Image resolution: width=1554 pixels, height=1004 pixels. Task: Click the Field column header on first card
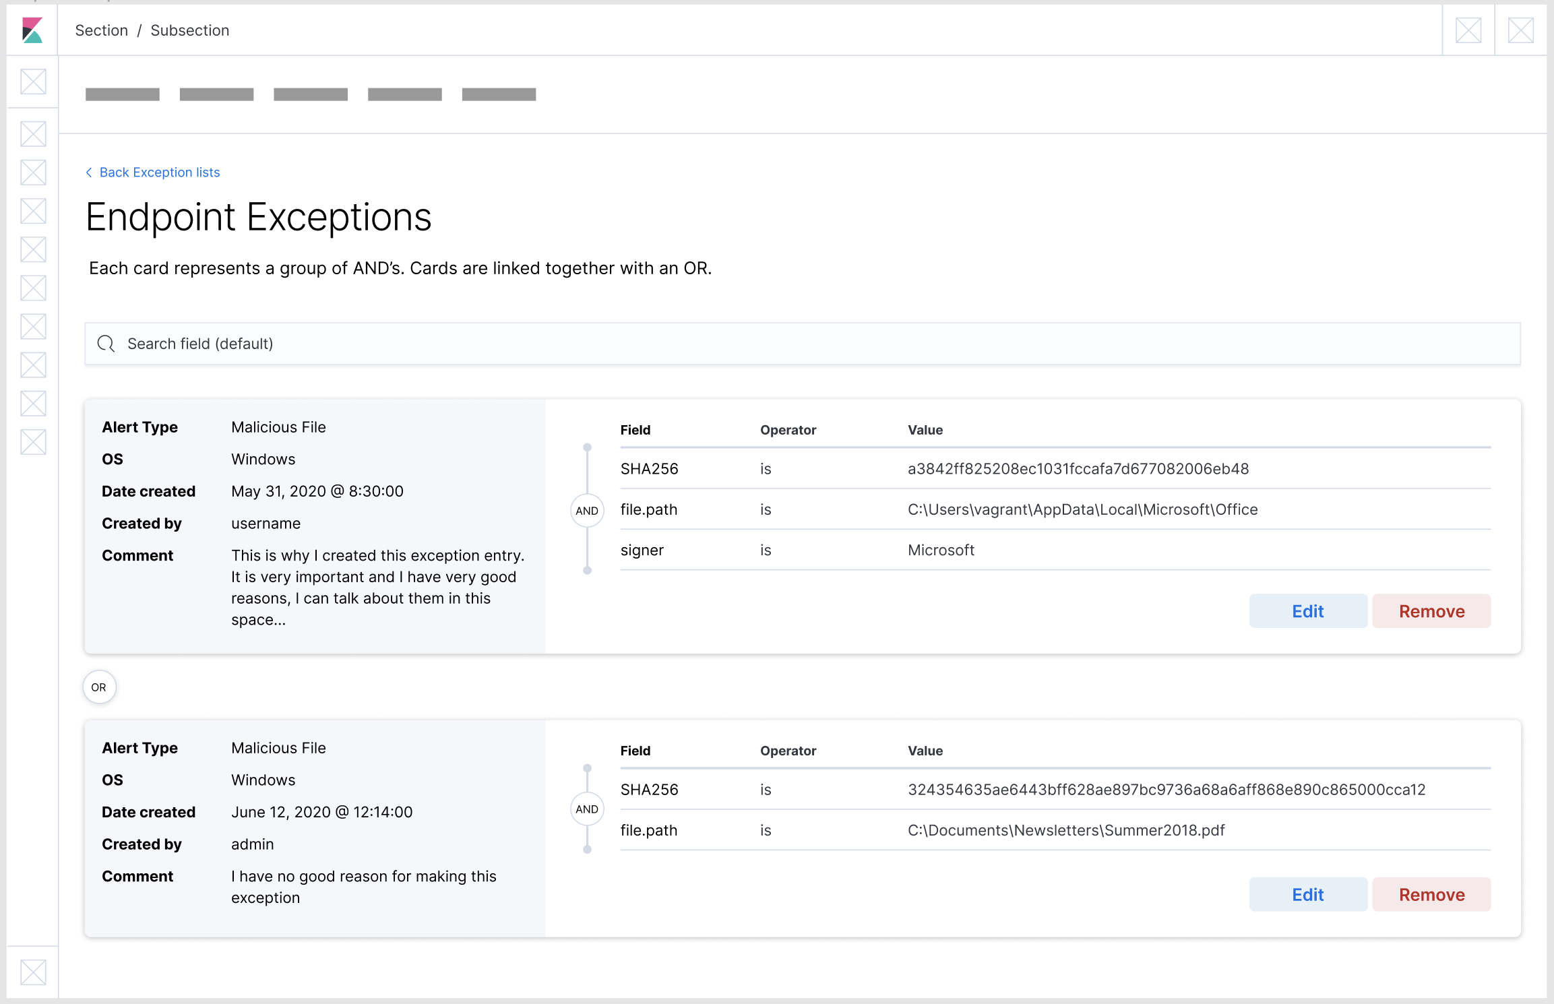tap(635, 429)
